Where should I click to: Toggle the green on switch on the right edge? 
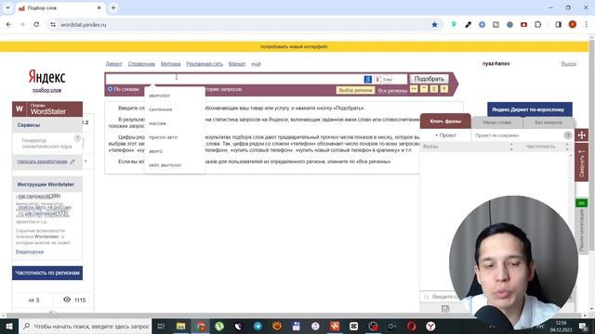click(581, 203)
